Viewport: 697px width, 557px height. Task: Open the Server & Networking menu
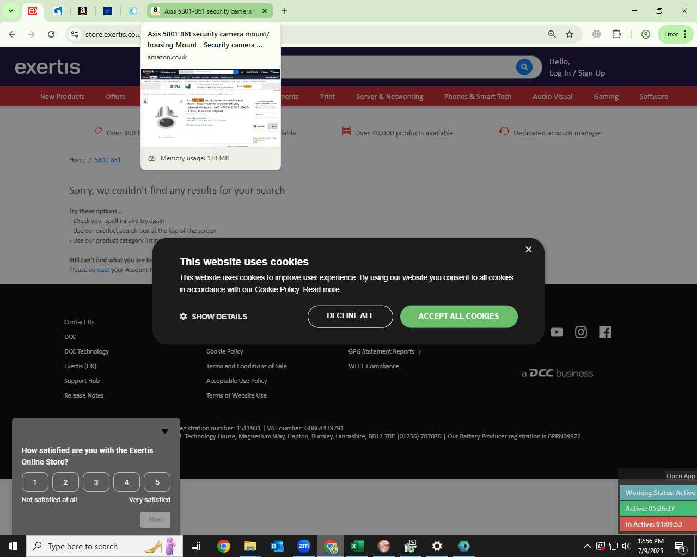coord(390,96)
